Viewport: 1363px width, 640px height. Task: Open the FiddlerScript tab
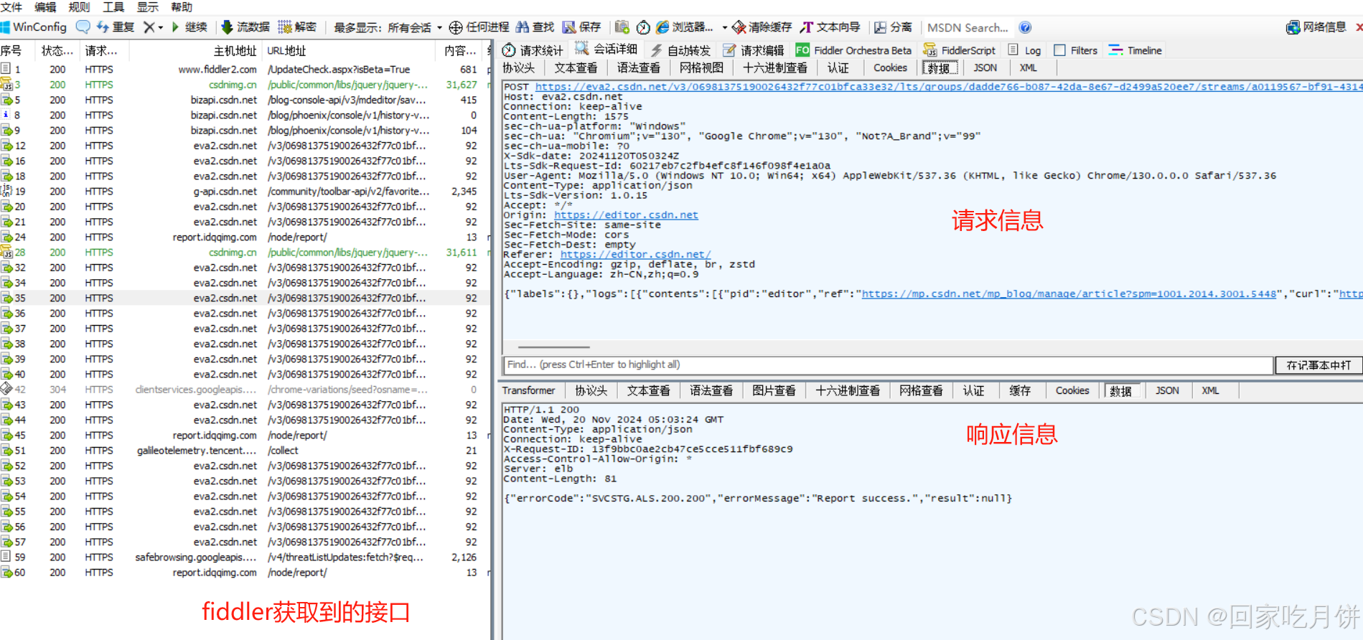coord(960,50)
